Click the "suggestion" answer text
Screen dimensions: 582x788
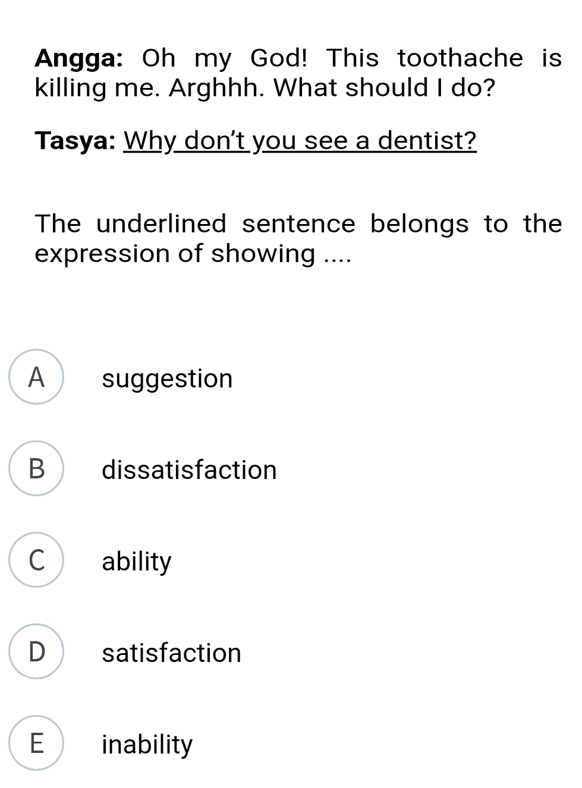[167, 379]
